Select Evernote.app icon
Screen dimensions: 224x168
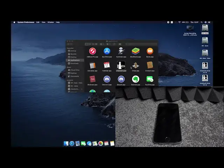tap(135, 79)
